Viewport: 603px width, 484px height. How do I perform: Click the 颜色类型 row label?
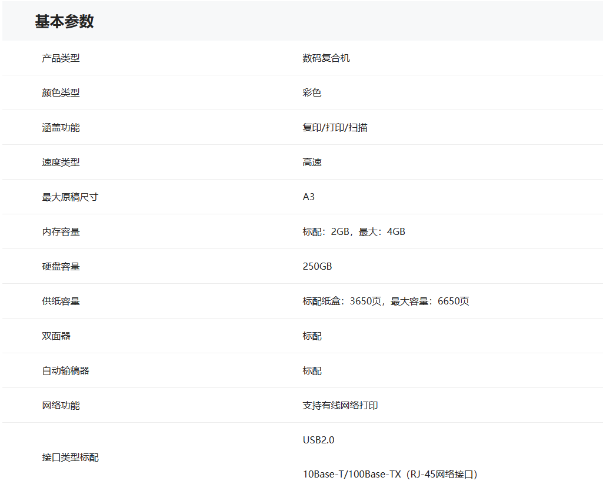coord(61,92)
